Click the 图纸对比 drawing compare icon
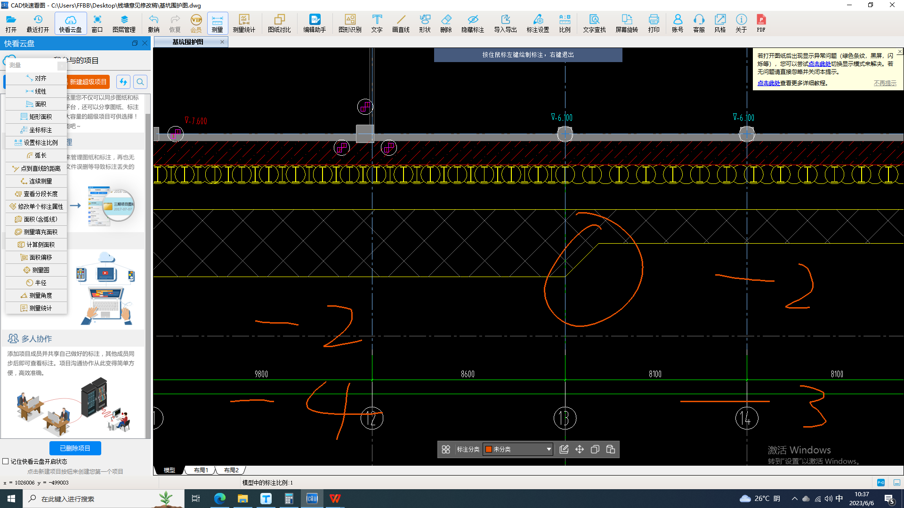This screenshot has height=508, width=904. [279, 23]
